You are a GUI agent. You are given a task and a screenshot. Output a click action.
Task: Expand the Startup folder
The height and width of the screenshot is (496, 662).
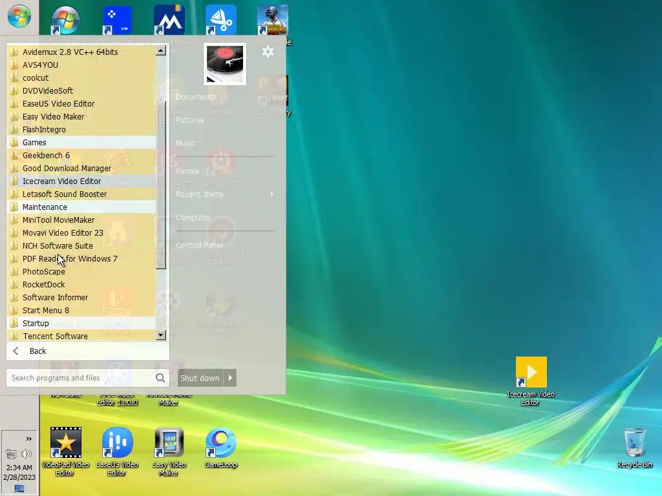81,323
